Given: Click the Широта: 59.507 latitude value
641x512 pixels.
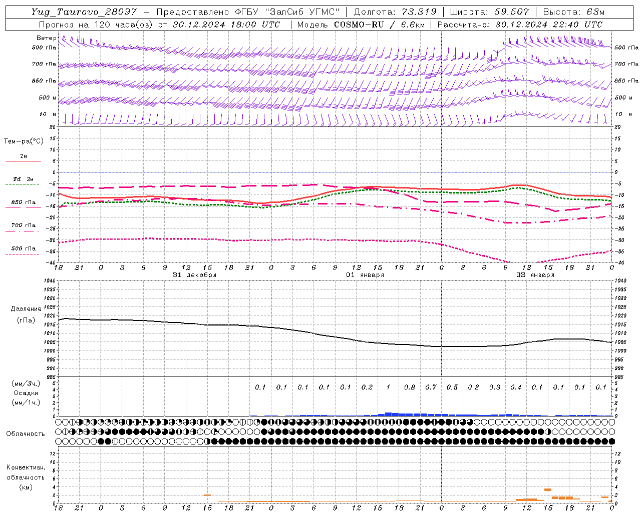Looking at the screenshot, I should [489, 12].
